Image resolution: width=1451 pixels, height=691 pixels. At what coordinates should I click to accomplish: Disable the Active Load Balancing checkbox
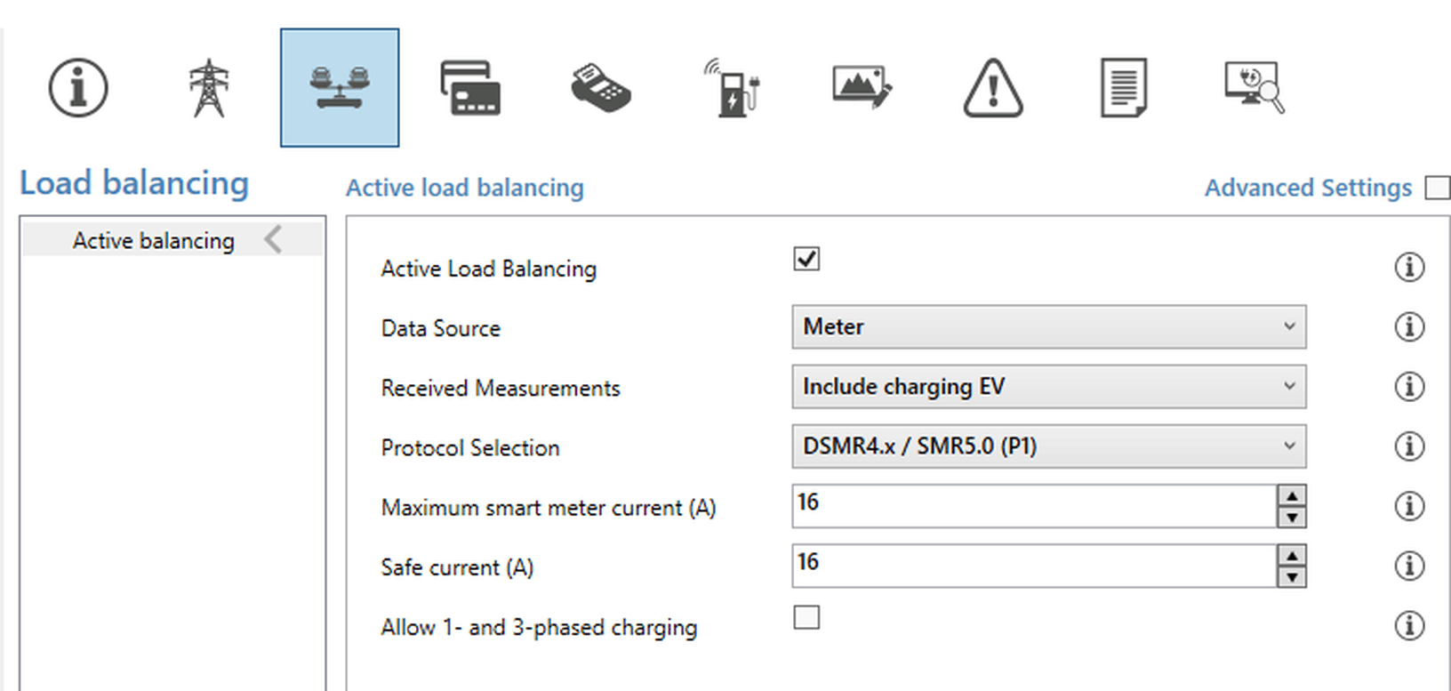click(x=806, y=260)
